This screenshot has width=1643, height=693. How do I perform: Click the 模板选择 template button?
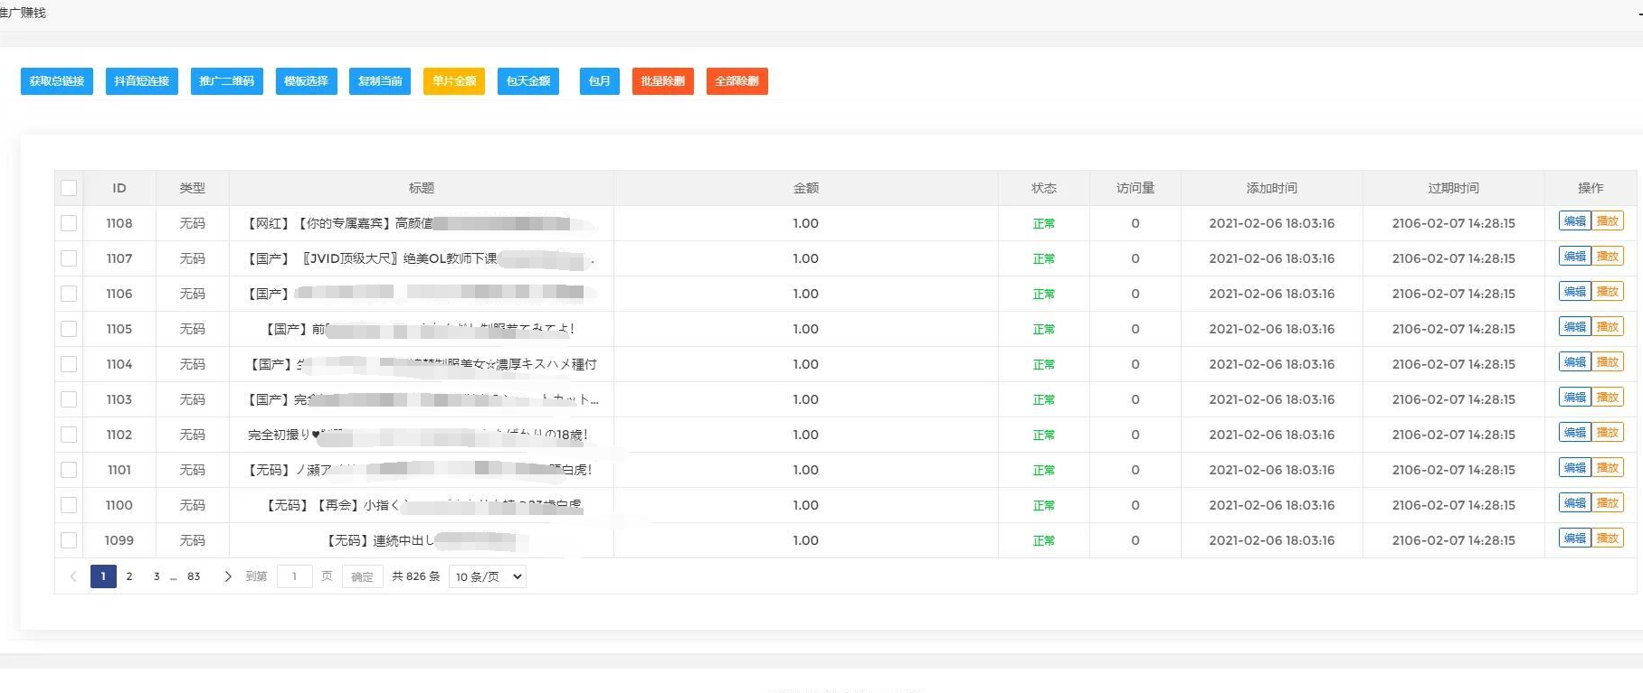point(306,81)
